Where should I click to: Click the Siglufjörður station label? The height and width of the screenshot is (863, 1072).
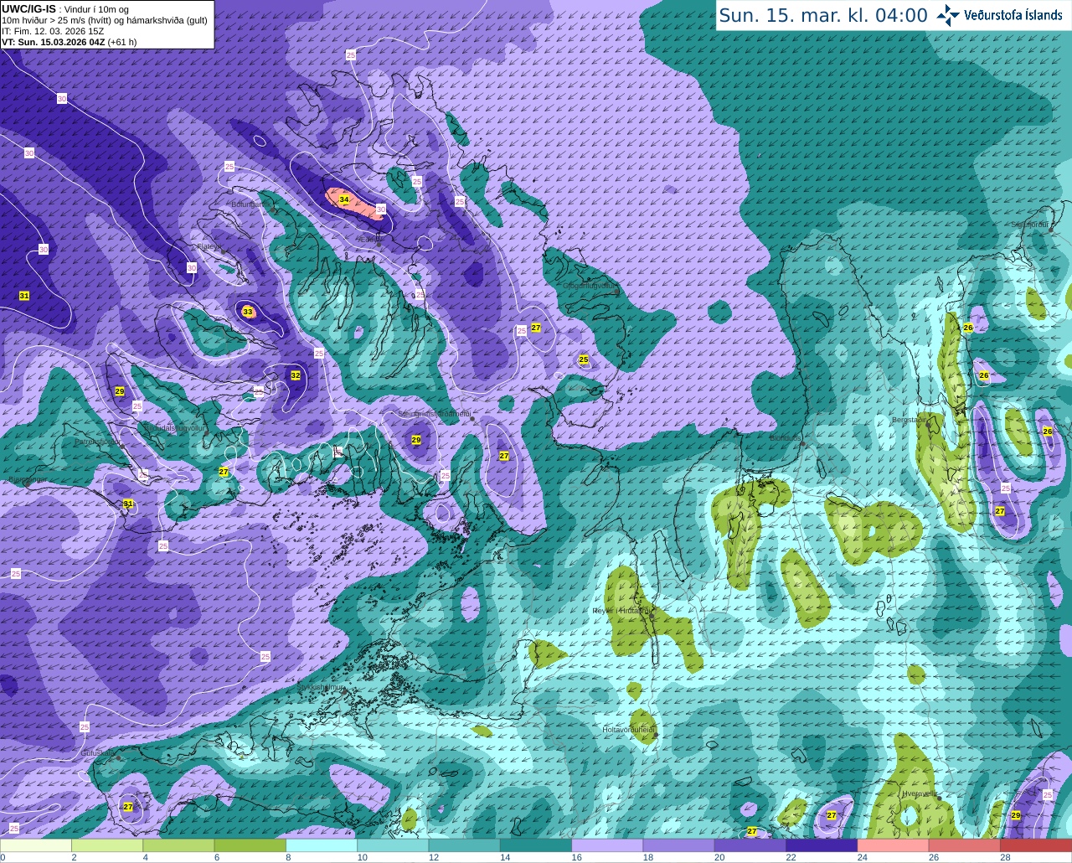click(x=1030, y=225)
